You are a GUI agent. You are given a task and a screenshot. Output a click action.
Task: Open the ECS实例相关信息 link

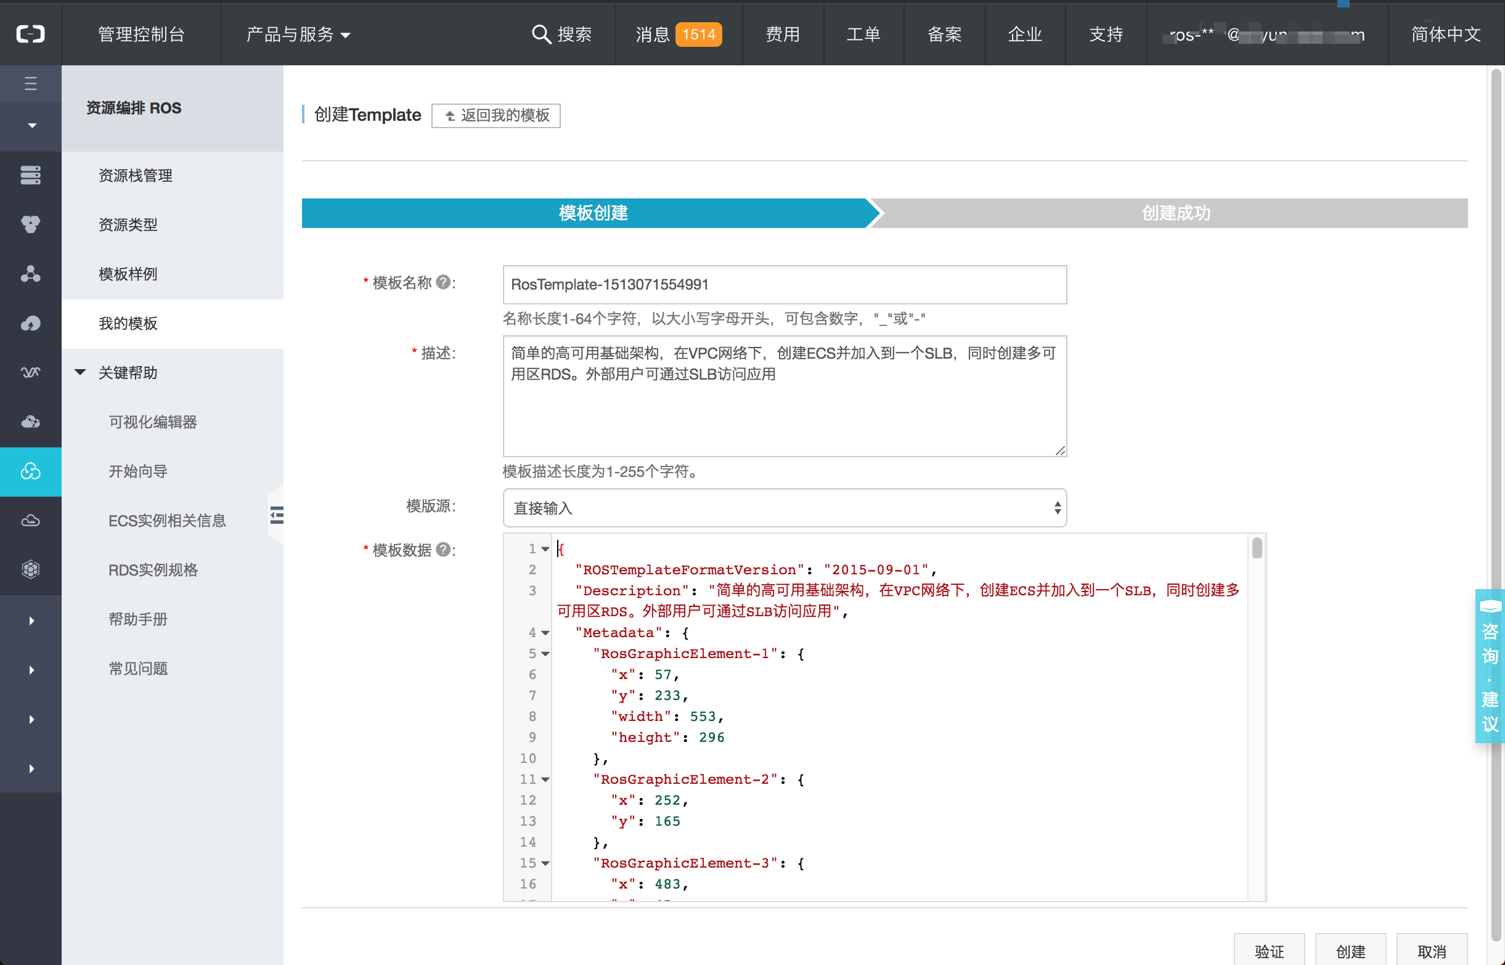pyautogui.click(x=166, y=521)
